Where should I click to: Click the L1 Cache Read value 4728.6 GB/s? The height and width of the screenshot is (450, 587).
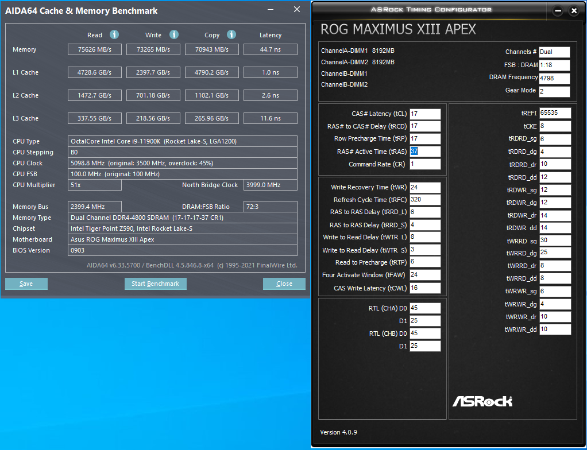95,72
